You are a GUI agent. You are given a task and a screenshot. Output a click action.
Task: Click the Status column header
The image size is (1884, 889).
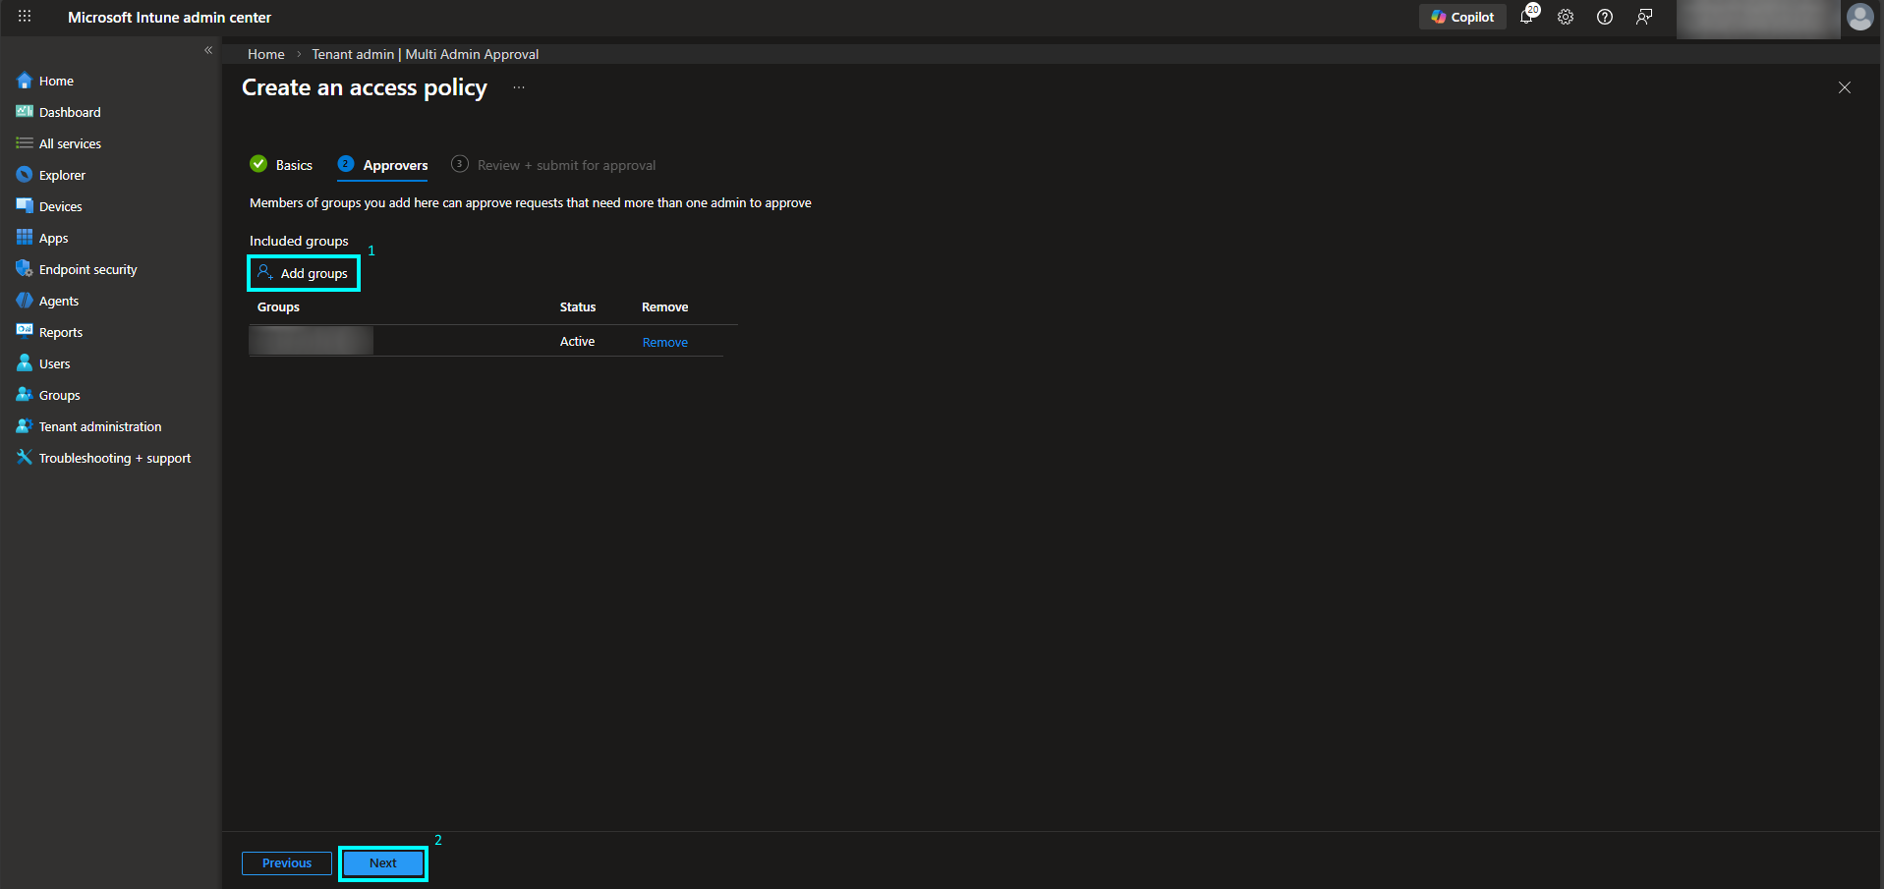pyautogui.click(x=578, y=307)
